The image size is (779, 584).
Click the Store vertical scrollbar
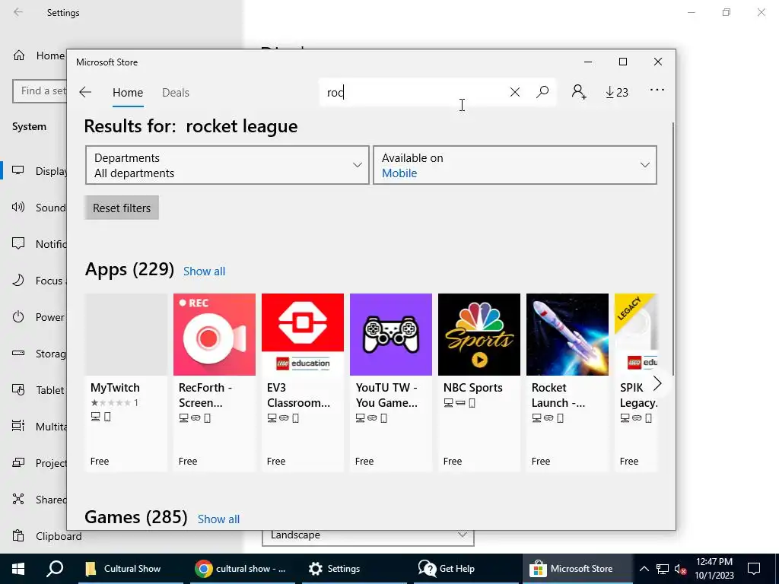(673, 249)
